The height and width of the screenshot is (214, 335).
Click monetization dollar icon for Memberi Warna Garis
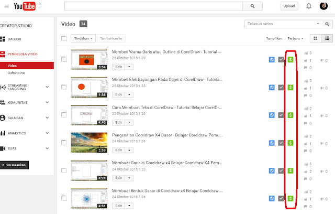291,59
